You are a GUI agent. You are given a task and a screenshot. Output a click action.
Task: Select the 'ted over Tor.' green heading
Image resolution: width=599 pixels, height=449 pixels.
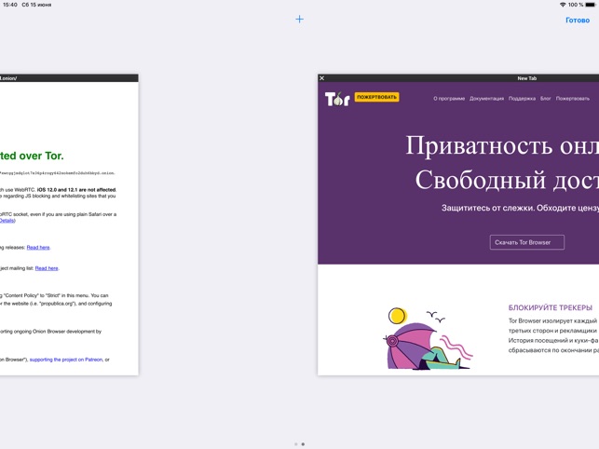pos(32,156)
